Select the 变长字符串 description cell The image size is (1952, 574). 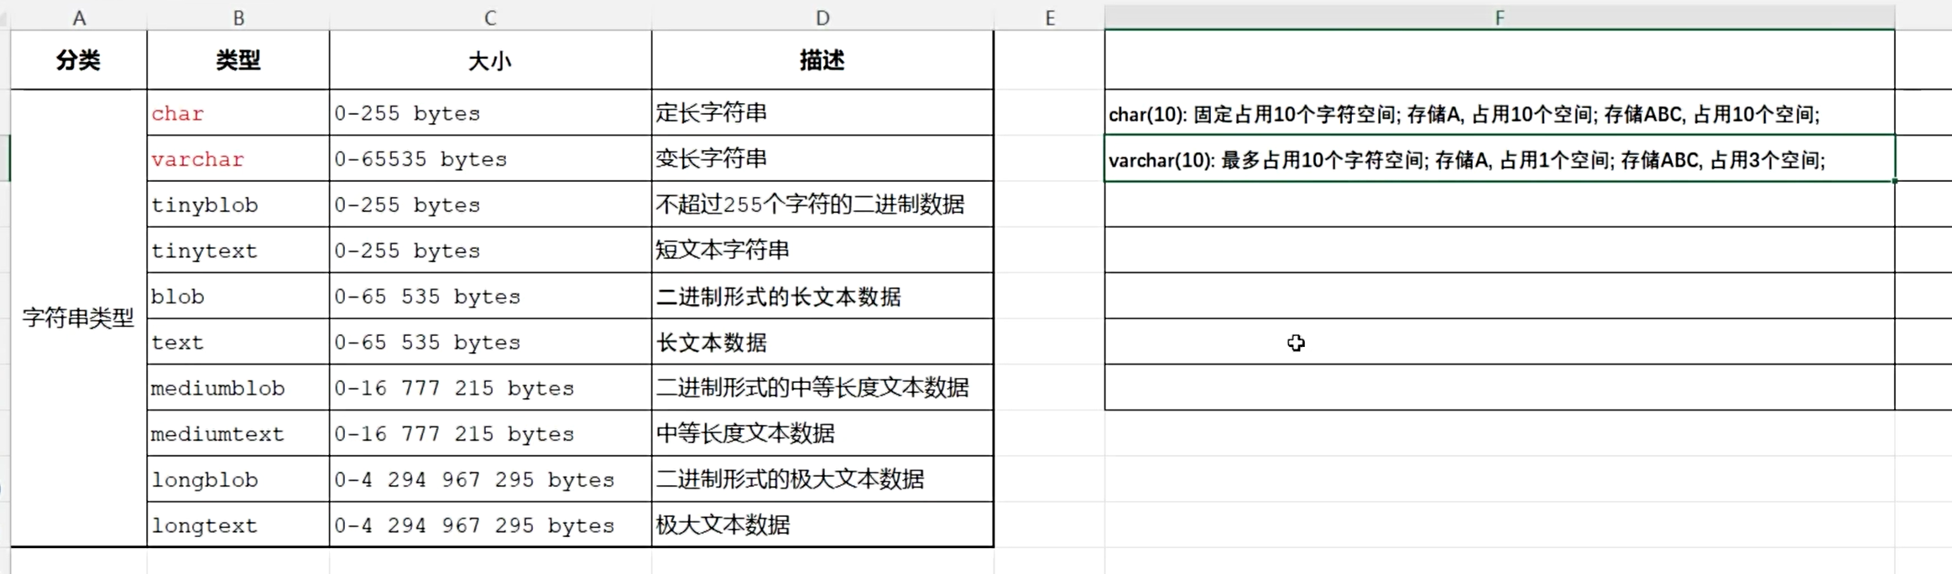pos(822,158)
